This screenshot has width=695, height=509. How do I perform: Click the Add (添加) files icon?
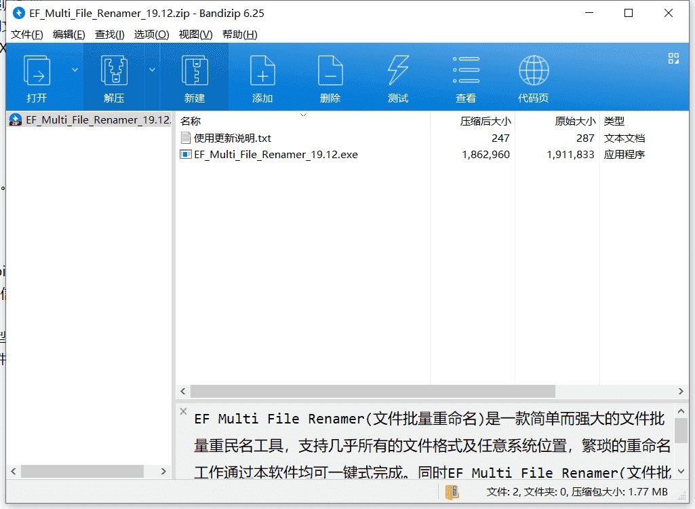coord(262,70)
